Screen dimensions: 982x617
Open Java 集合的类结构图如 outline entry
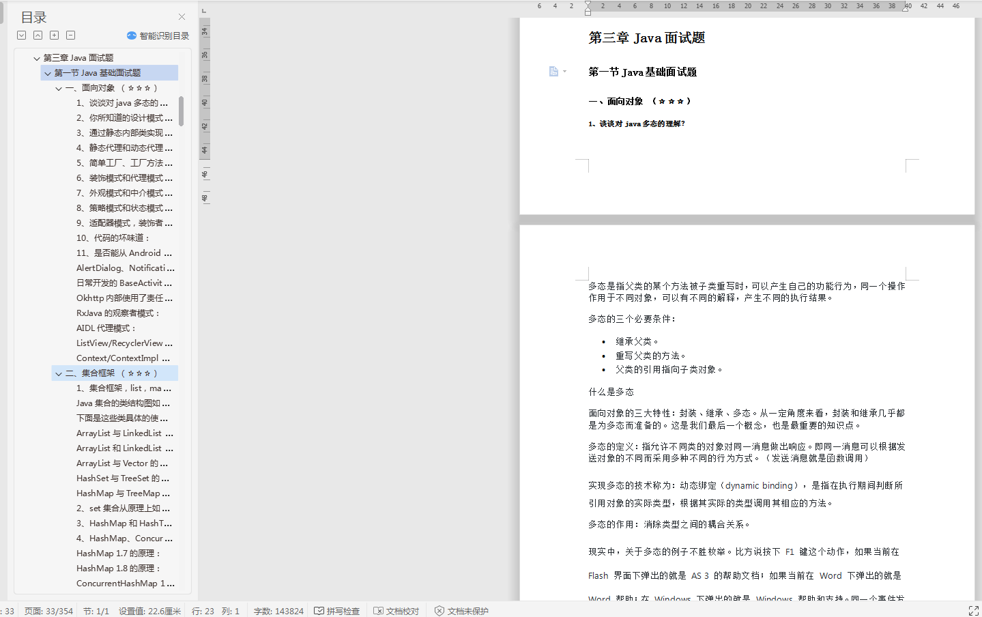[x=124, y=403]
